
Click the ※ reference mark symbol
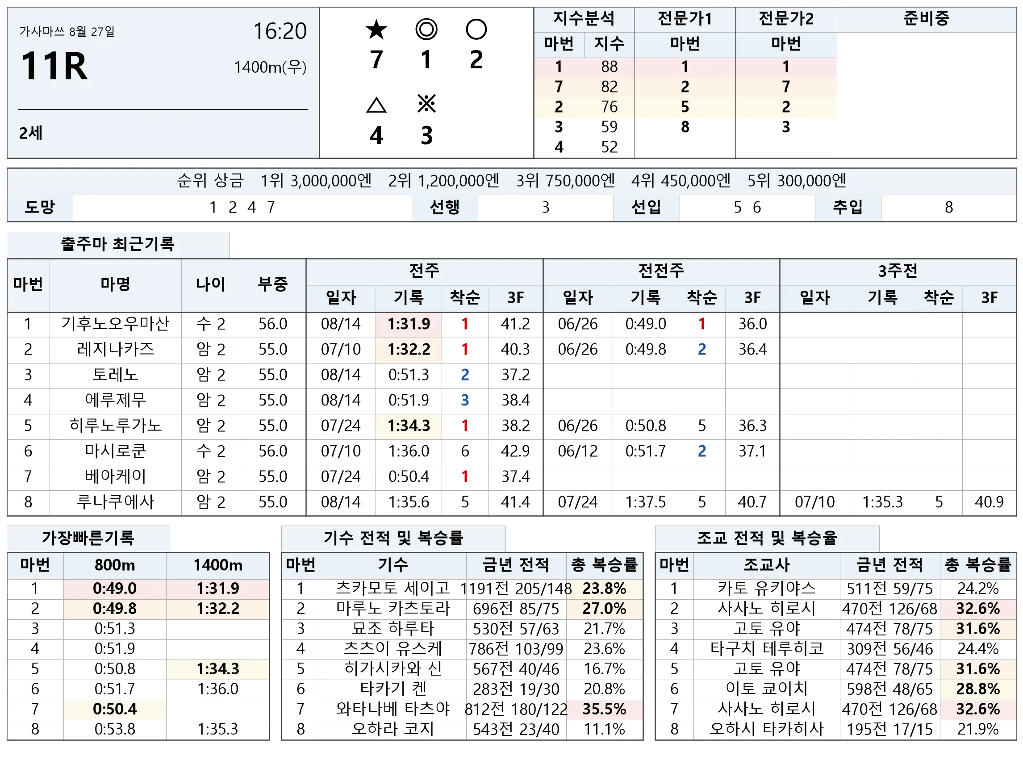pos(426,104)
